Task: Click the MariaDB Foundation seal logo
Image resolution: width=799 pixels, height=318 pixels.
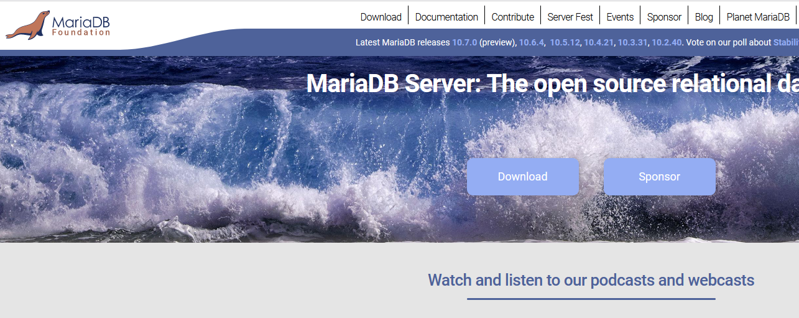Action: click(x=58, y=25)
